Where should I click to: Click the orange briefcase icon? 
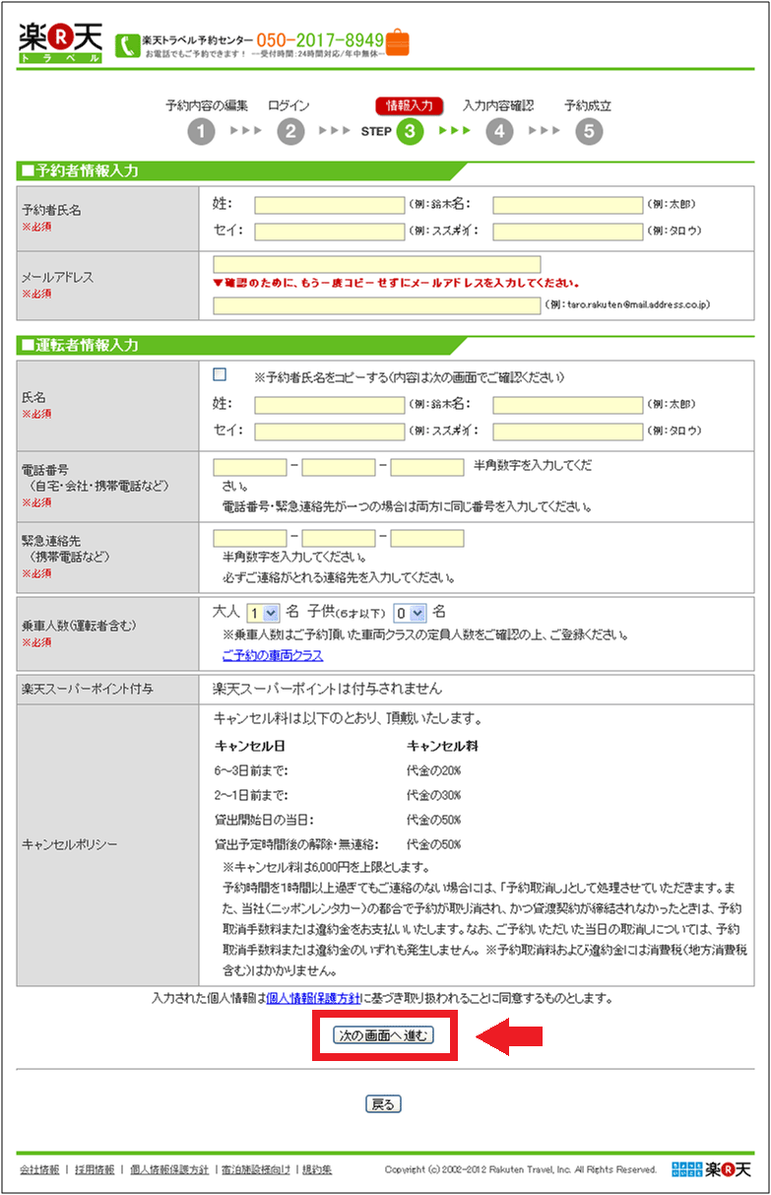[398, 42]
